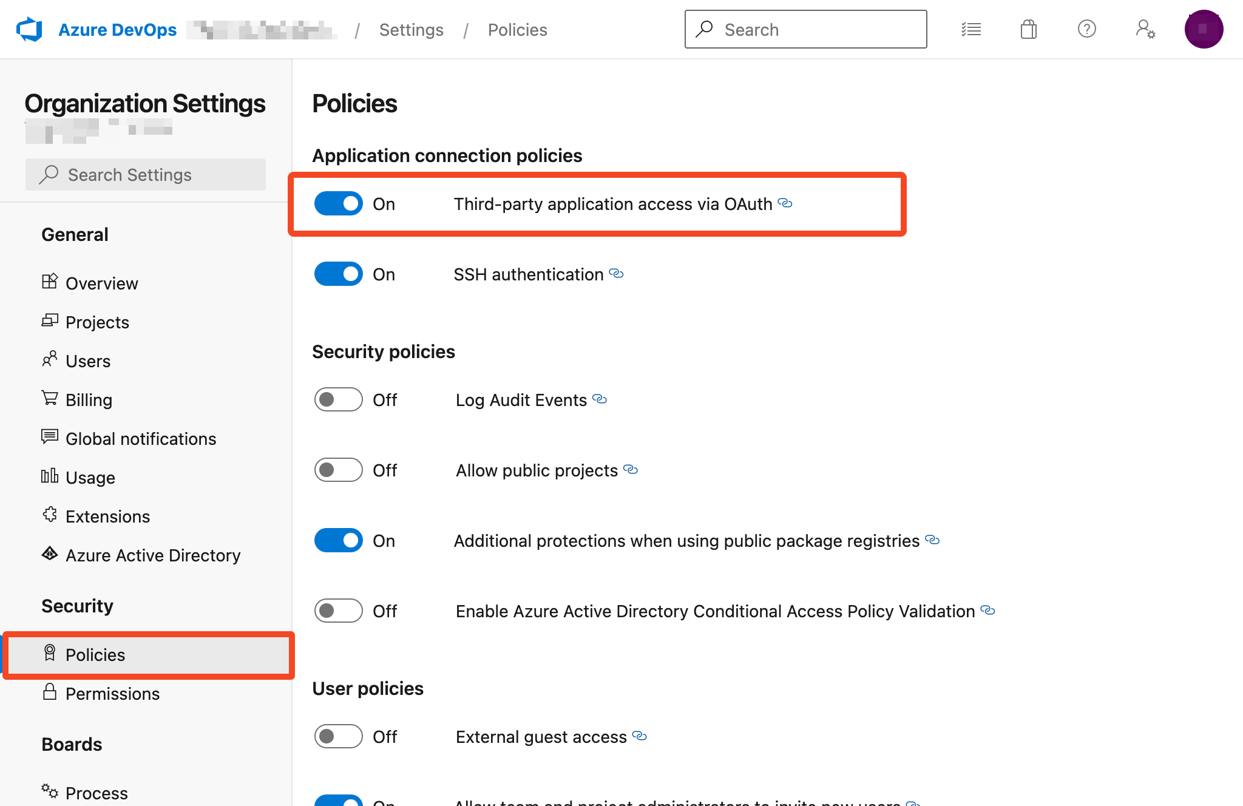
Task: Click the link icon beside OAuth policy
Action: (785, 203)
